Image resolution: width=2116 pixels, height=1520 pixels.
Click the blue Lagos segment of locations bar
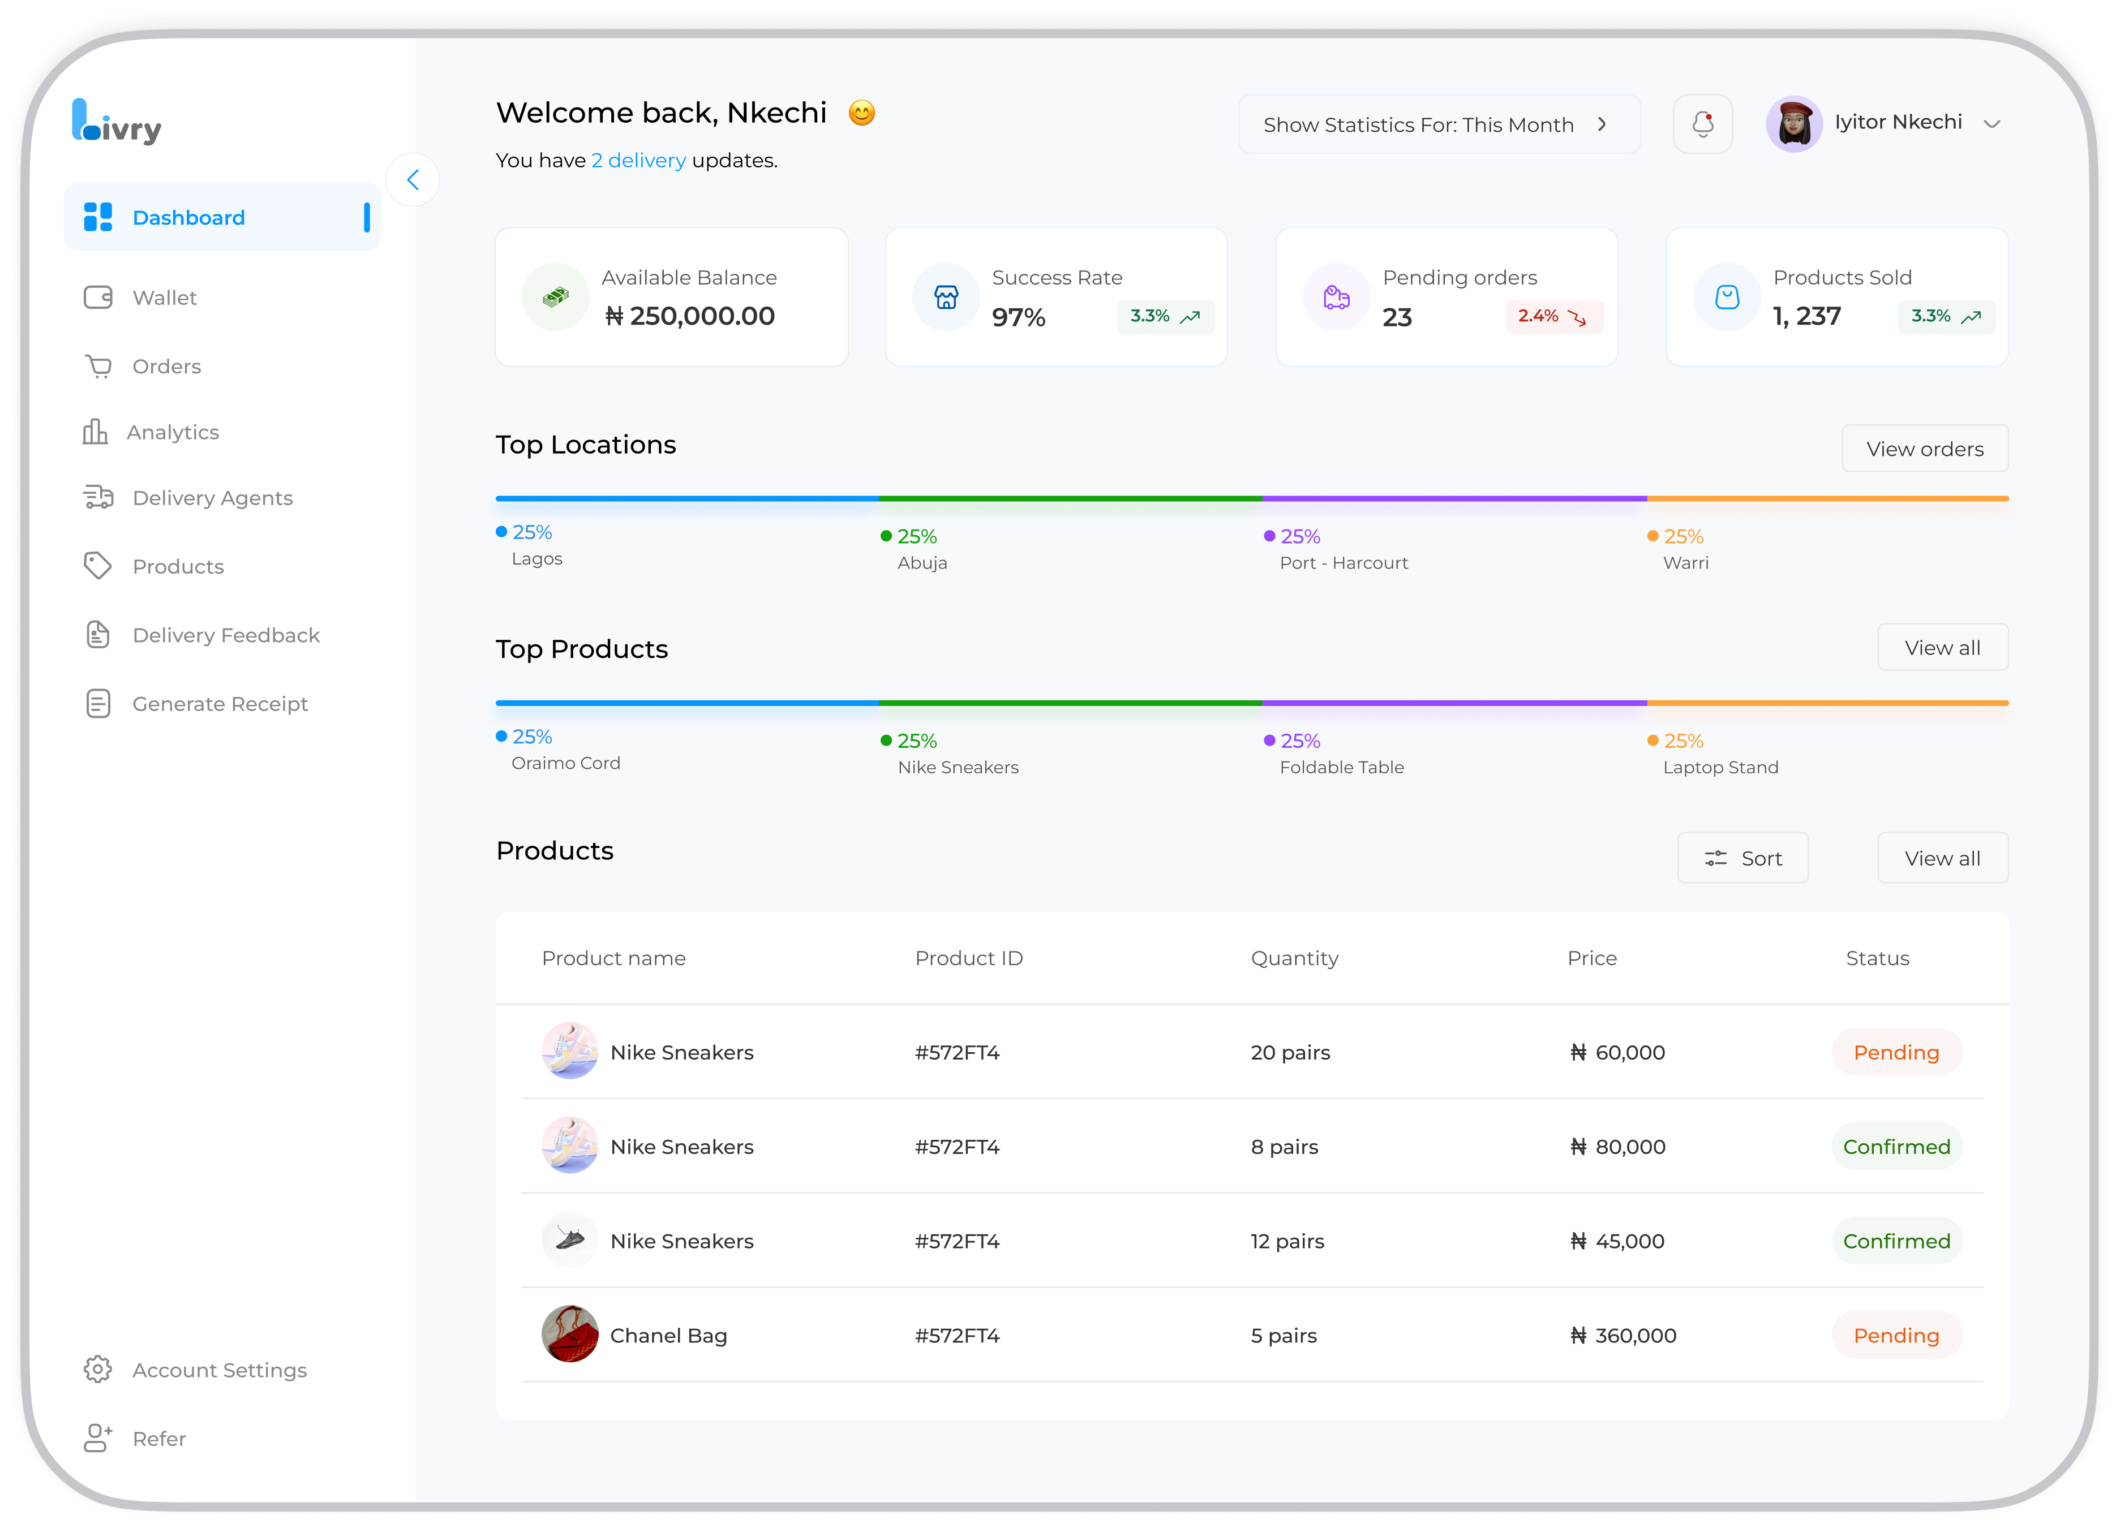686,499
